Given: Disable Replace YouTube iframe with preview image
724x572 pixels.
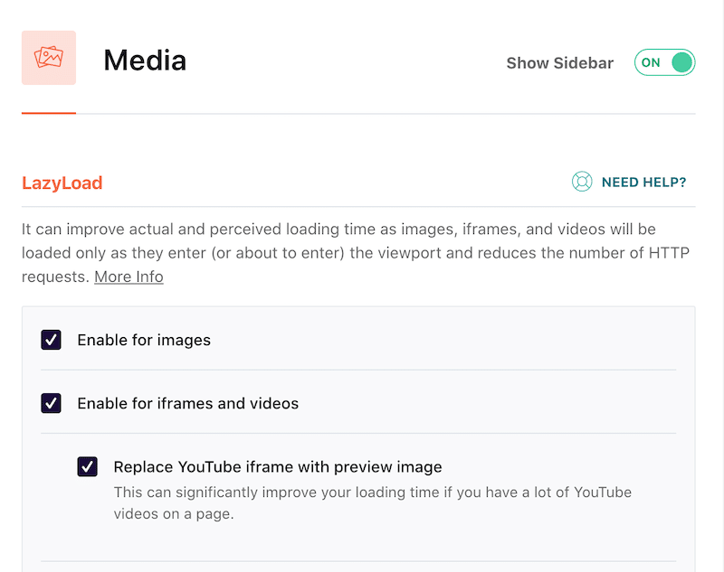Looking at the screenshot, I should point(87,467).
